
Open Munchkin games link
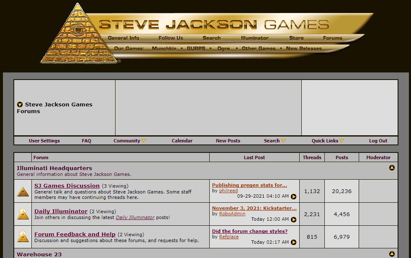164,49
